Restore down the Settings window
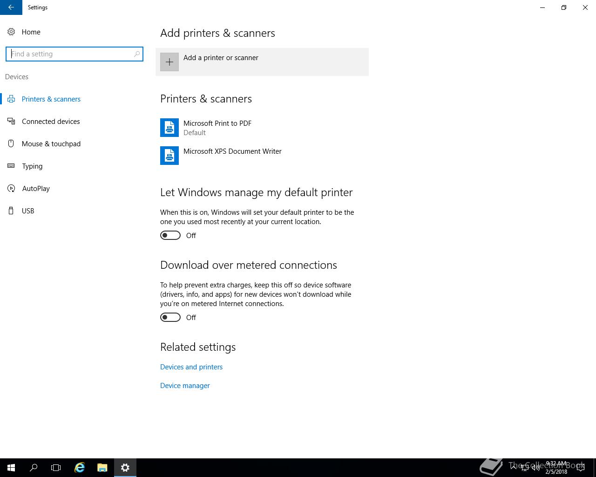Image resolution: width=596 pixels, height=477 pixels. click(x=564, y=7)
